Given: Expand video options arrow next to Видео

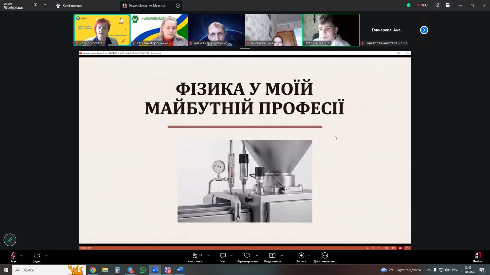Looking at the screenshot, I should pos(47,255).
